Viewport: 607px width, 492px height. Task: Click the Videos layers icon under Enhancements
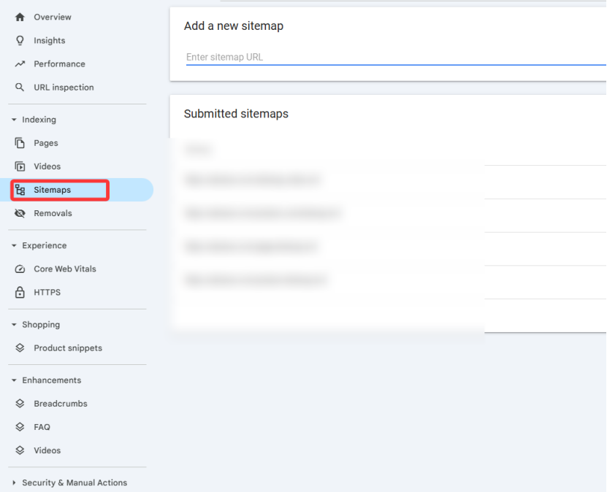[20, 450]
